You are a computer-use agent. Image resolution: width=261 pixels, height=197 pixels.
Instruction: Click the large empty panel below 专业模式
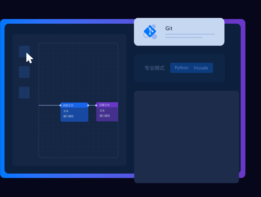coord(186,137)
